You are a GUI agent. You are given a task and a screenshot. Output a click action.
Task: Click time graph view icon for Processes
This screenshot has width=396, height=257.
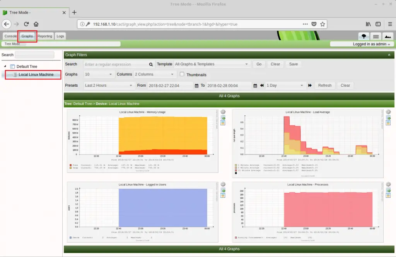388,195
